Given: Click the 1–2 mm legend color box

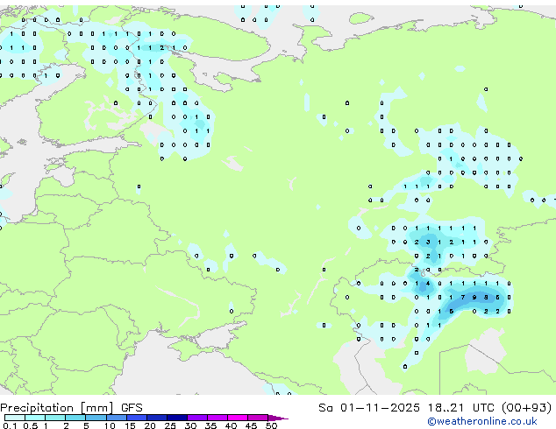Looking at the screenshot, I should pos(55,418).
